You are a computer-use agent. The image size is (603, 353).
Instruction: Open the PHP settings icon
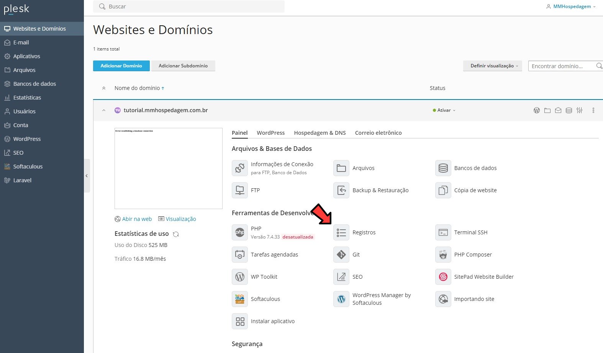click(x=240, y=232)
